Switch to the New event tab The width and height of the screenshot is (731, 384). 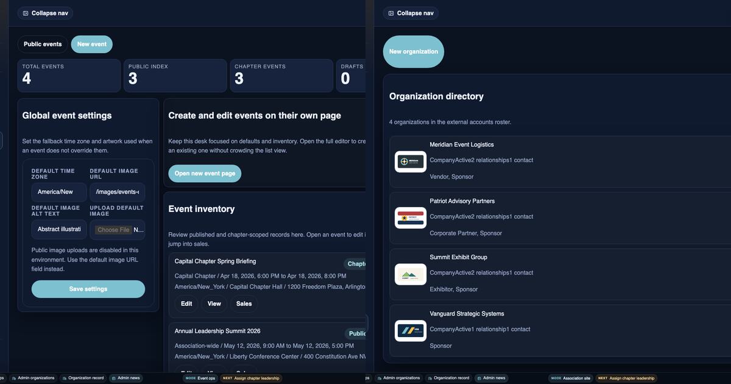[91, 43]
